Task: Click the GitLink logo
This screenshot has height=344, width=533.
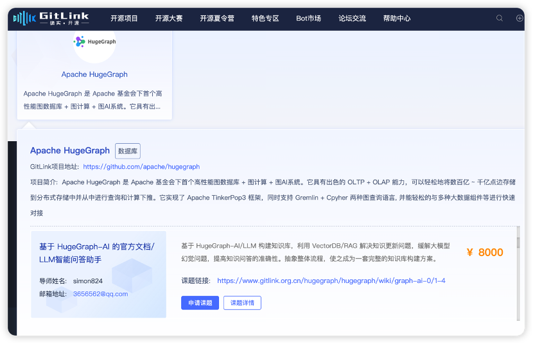Action: [51, 19]
